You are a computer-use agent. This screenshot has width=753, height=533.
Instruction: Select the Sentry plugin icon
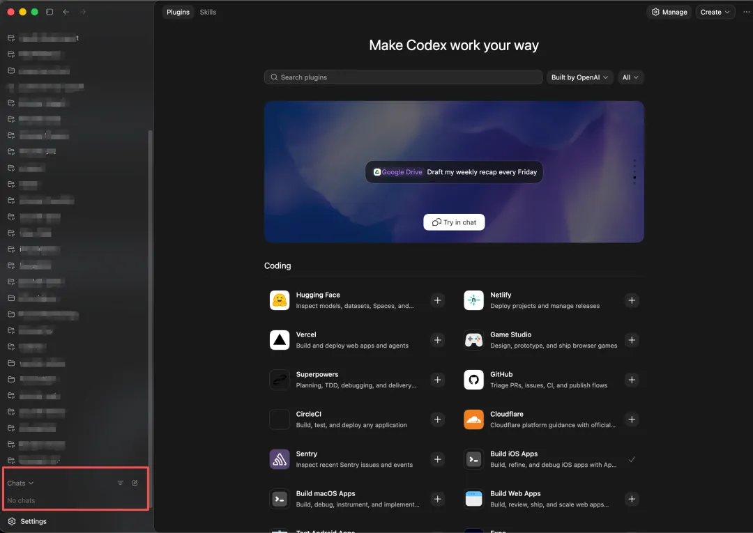click(x=280, y=459)
